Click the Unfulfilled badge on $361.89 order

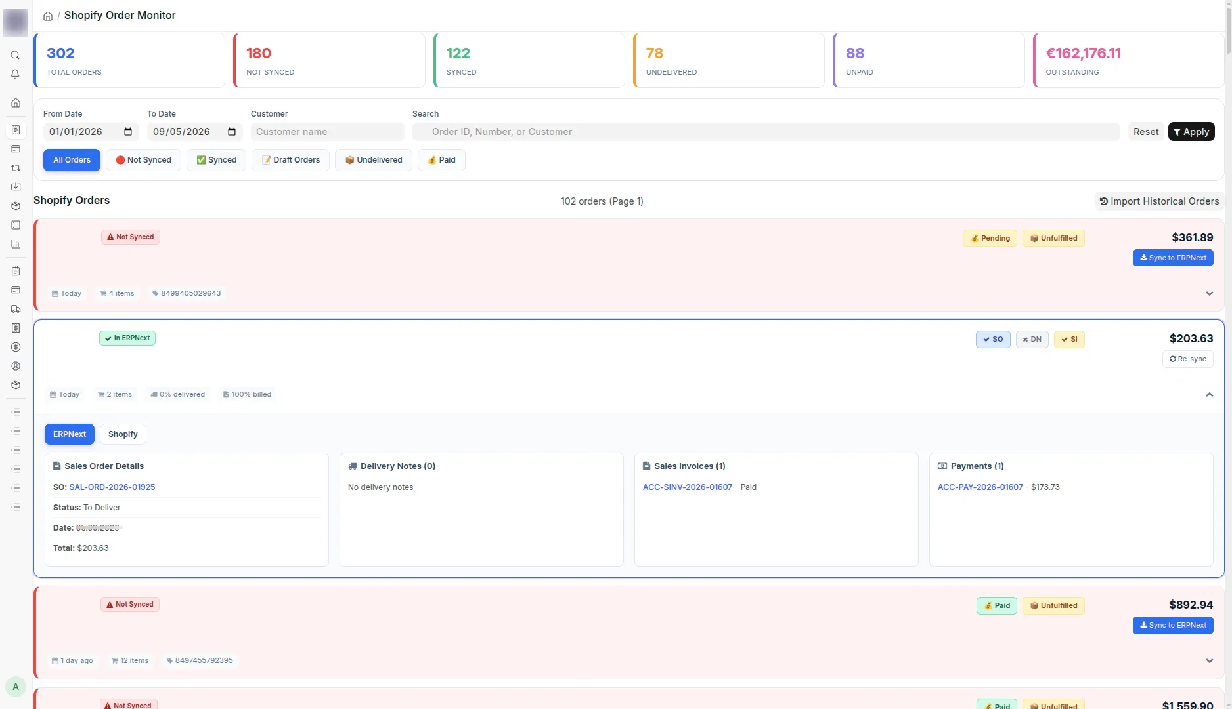tap(1053, 238)
